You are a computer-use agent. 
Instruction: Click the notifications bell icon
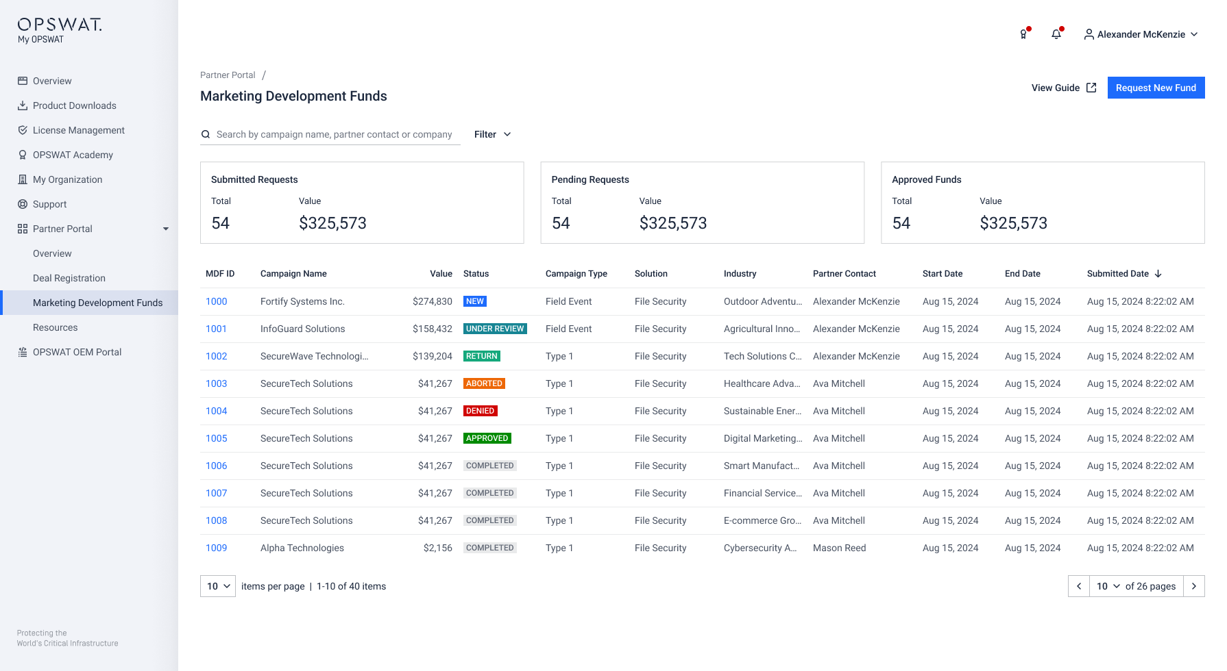coord(1056,34)
